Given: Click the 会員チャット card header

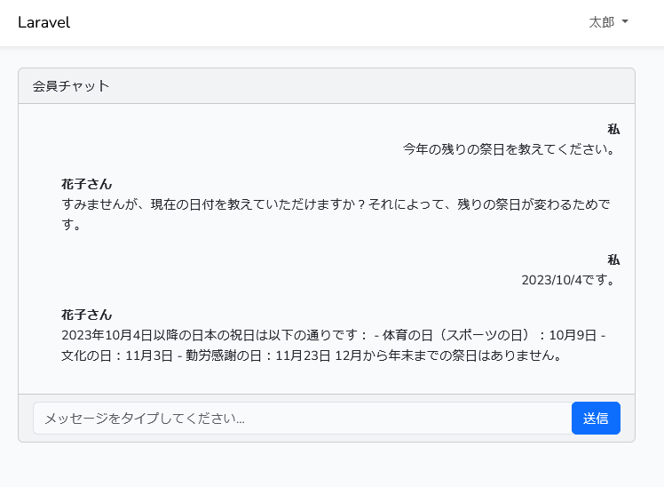Looking at the screenshot, I should [327, 86].
